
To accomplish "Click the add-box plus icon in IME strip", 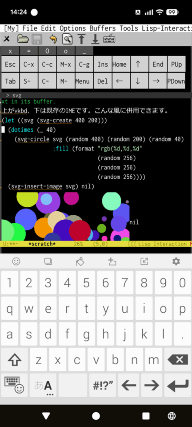I will click(x=112, y=262).
